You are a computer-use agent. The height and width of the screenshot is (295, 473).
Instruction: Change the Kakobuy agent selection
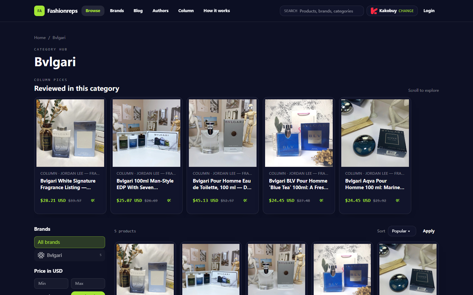pyautogui.click(x=406, y=11)
